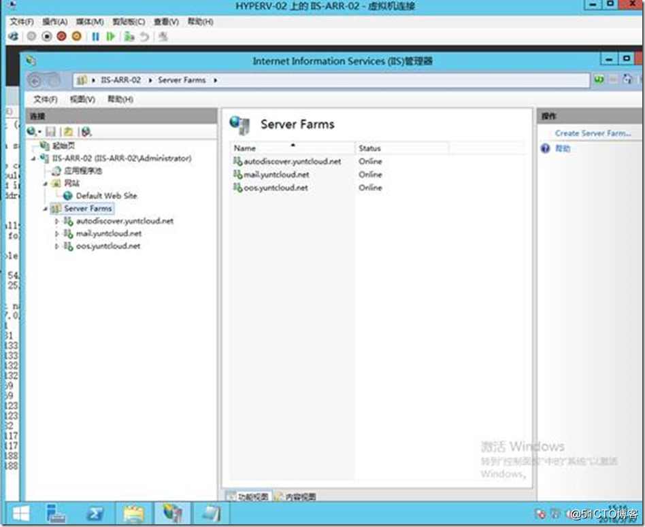Select oos.yuntcloud.net in the tree
Viewport: 645px width, 527px height.
click(x=108, y=246)
